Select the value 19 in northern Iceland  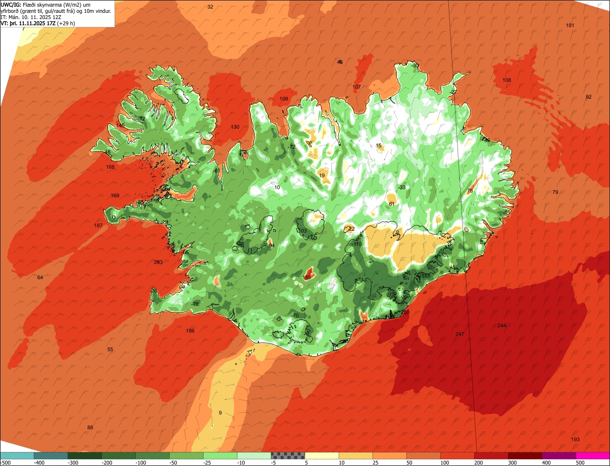point(322,175)
